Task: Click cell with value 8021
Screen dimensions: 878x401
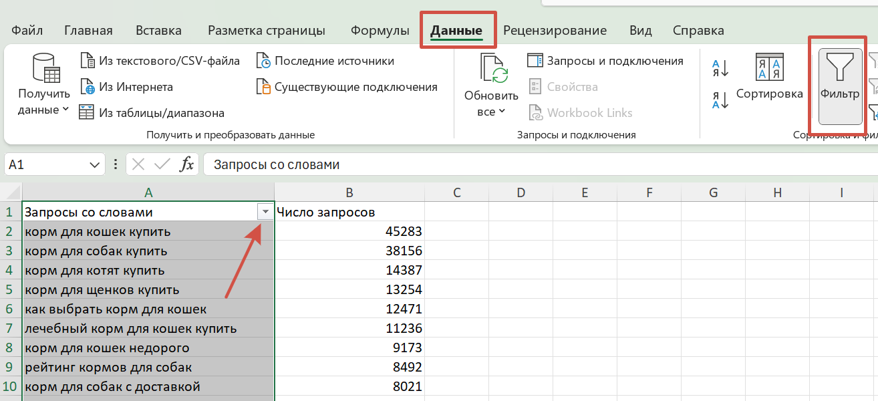Action: pyautogui.click(x=349, y=387)
